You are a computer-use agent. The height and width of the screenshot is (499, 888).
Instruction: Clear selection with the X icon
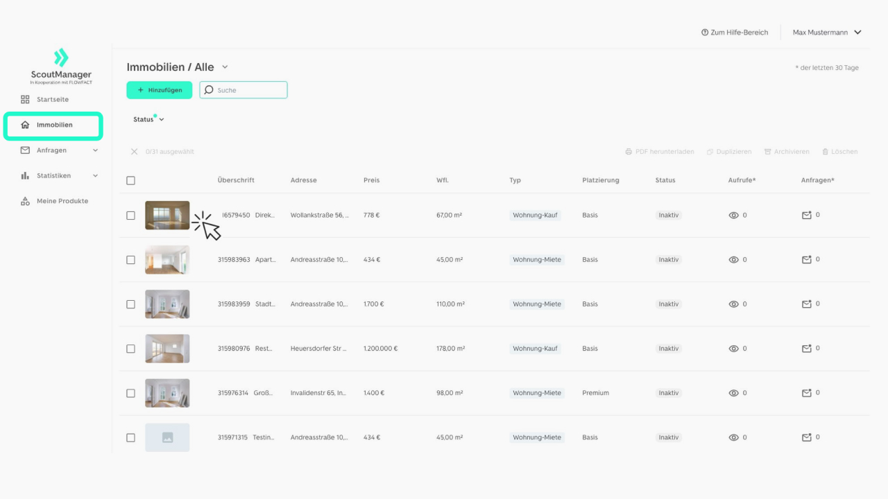point(135,152)
